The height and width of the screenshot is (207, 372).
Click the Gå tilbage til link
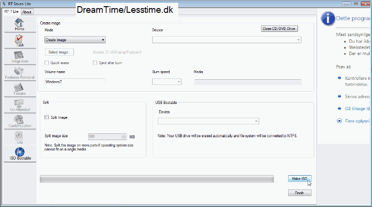click(x=357, y=109)
